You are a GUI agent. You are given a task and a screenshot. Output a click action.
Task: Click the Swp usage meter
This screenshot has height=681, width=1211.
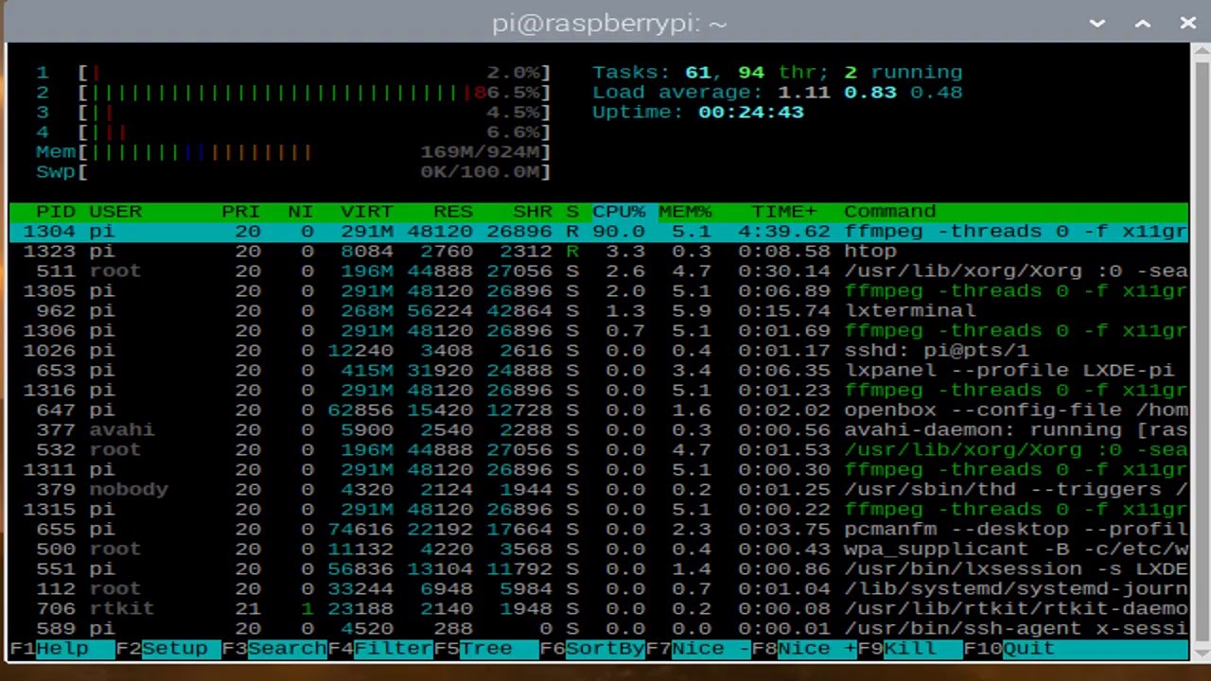(x=293, y=172)
